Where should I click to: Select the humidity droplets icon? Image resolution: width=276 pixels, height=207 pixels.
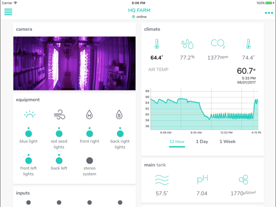tap(187, 44)
